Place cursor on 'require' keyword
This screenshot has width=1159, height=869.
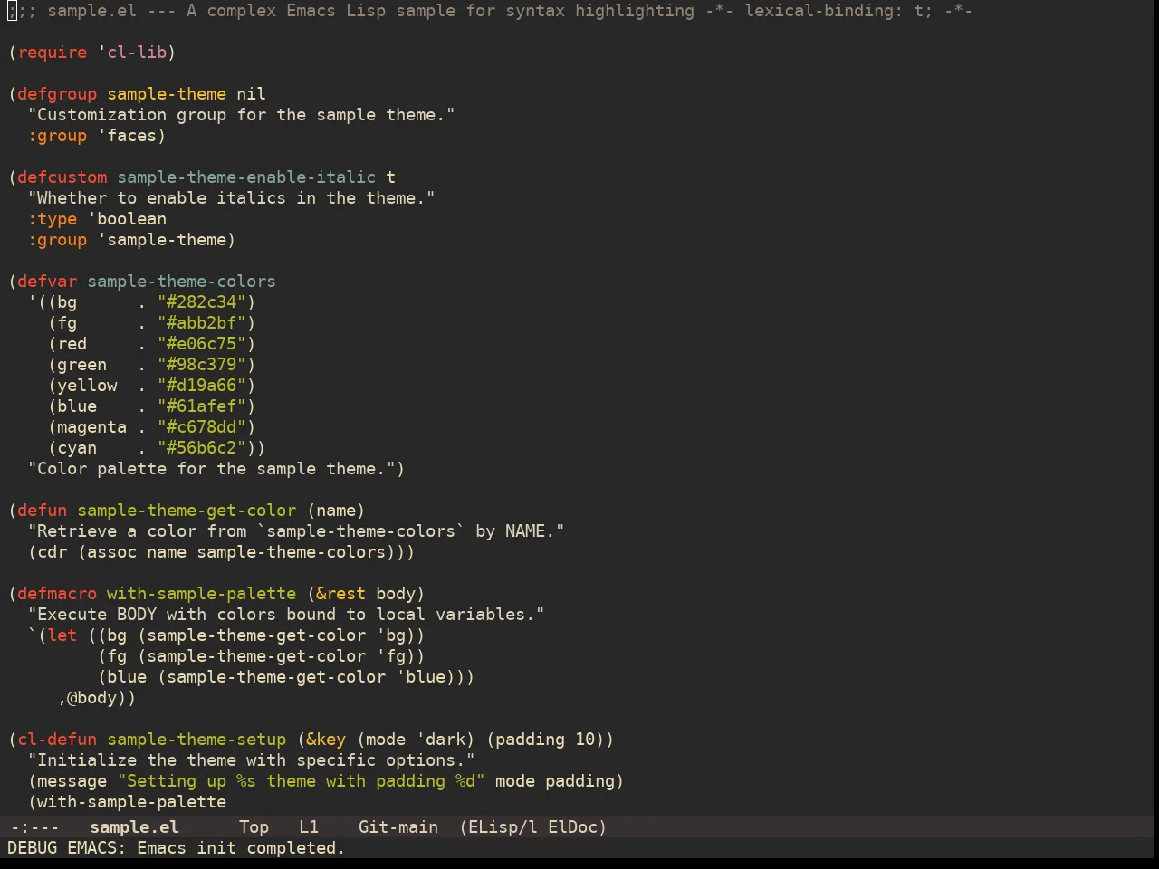click(53, 53)
